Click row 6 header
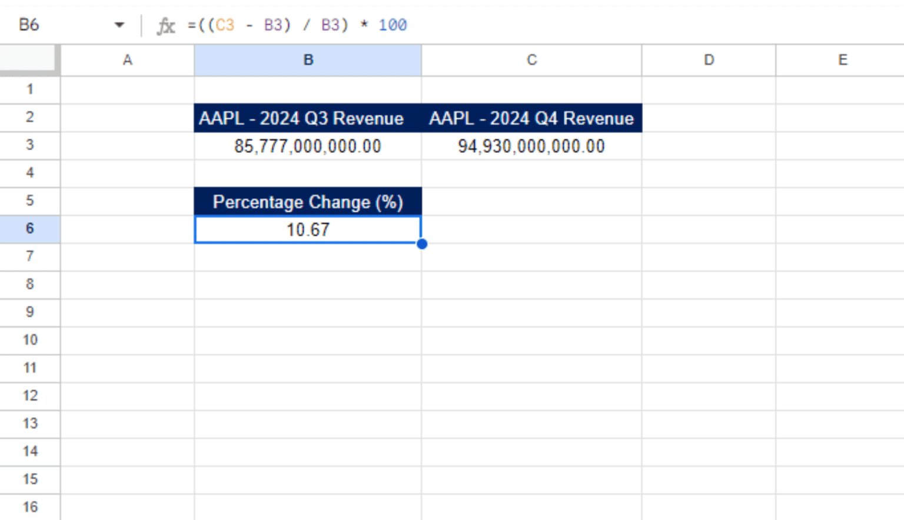904x520 pixels. [30, 228]
